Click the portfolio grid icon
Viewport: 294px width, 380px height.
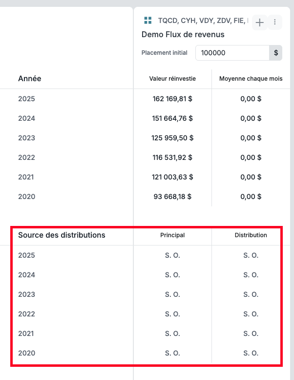pyautogui.click(x=148, y=21)
